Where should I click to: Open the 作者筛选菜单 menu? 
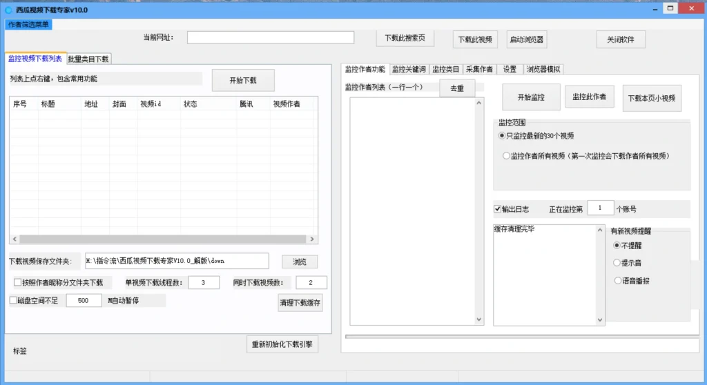[x=28, y=24]
